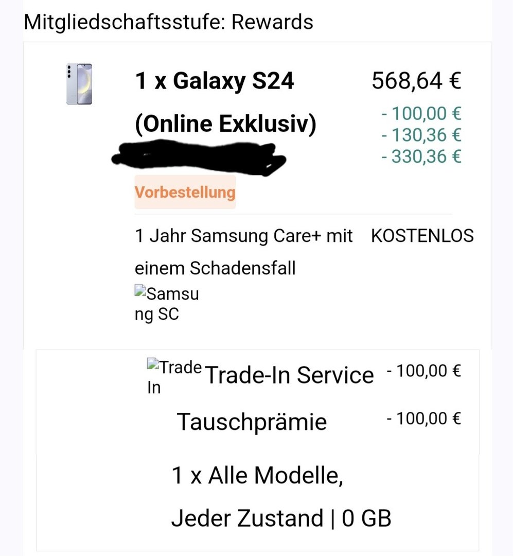Select the orange Vorbestellung badge

185,192
